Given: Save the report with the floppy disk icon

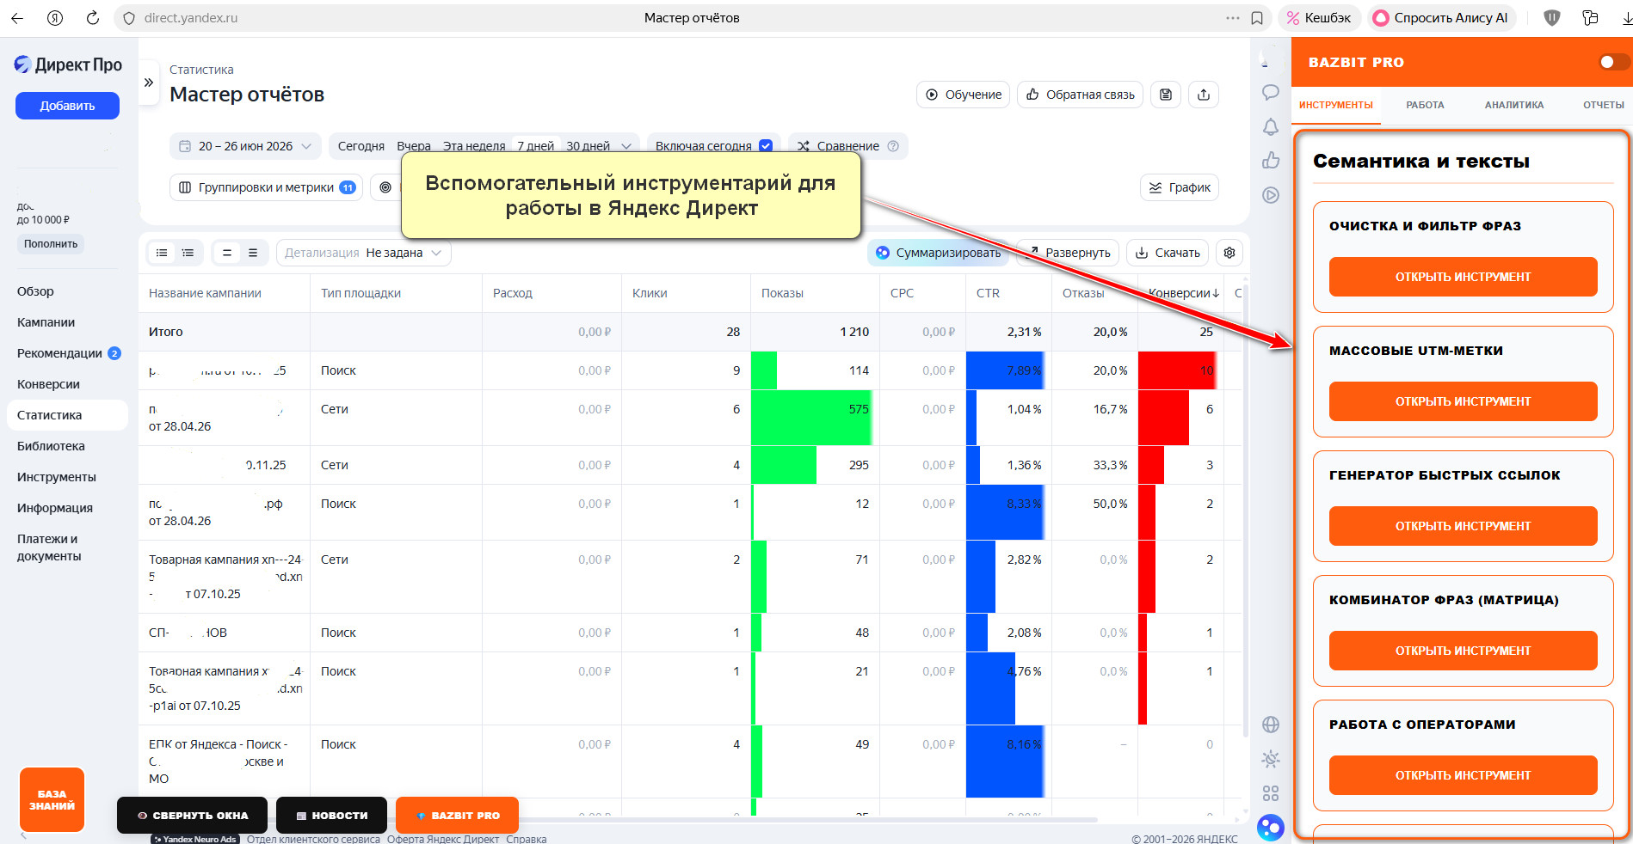Looking at the screenshot, I should (1166, 95).
